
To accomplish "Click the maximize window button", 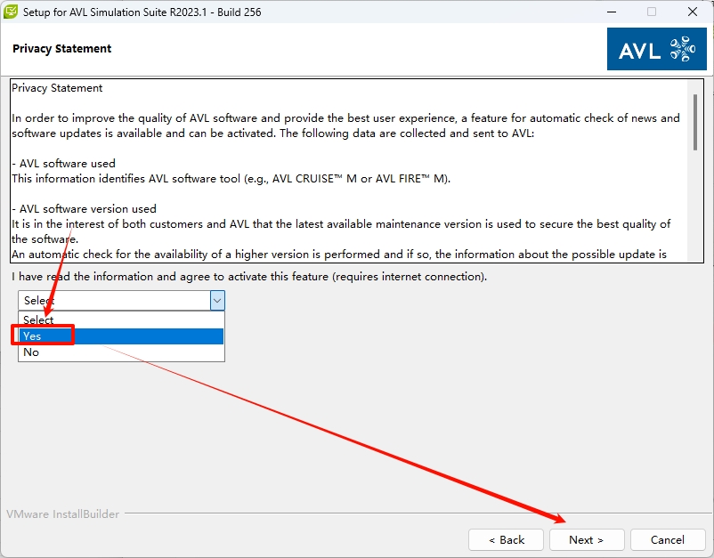I will pos(652,12).
